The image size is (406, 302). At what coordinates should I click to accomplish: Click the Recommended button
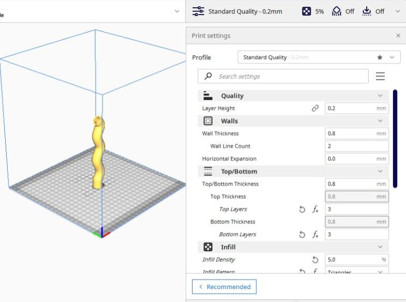[224, 286]
